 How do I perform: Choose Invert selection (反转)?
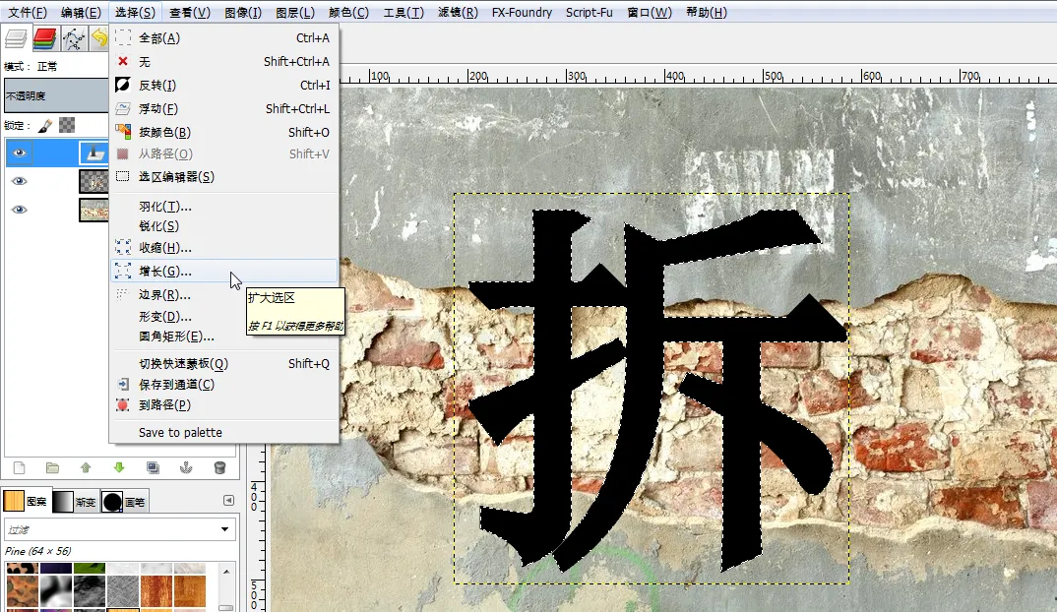point(223,85)
